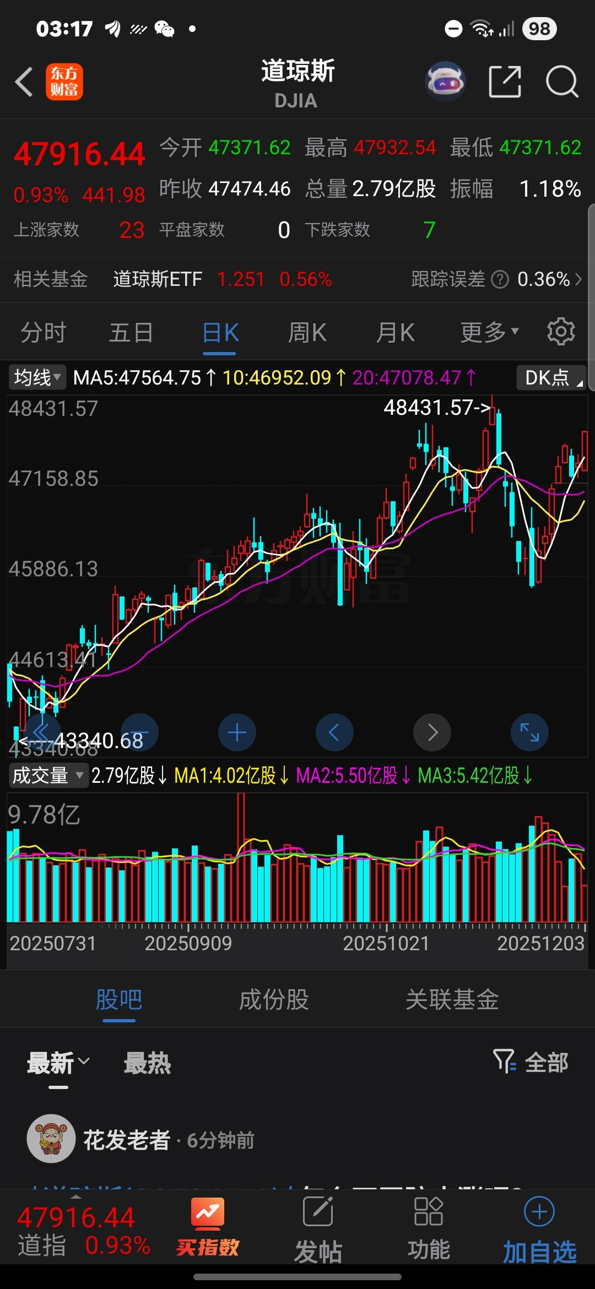Open the 成份股 tab
Image resolution: width=595 pixels, height=1289 pixels.
pos(274,999)
